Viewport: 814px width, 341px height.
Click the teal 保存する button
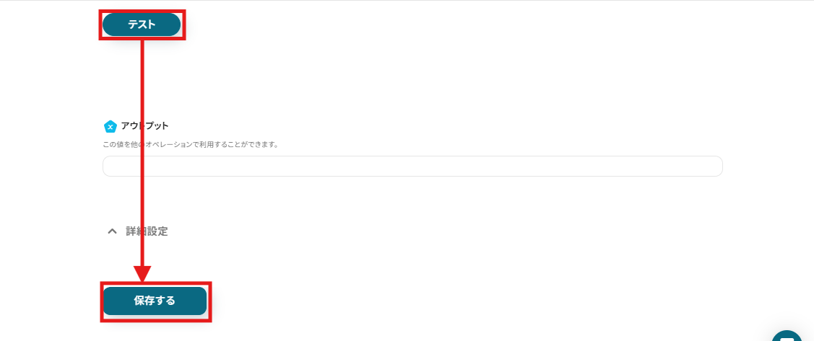coord(155,301)
